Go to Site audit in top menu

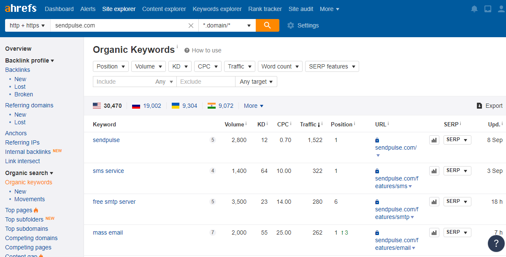point(301,9)
